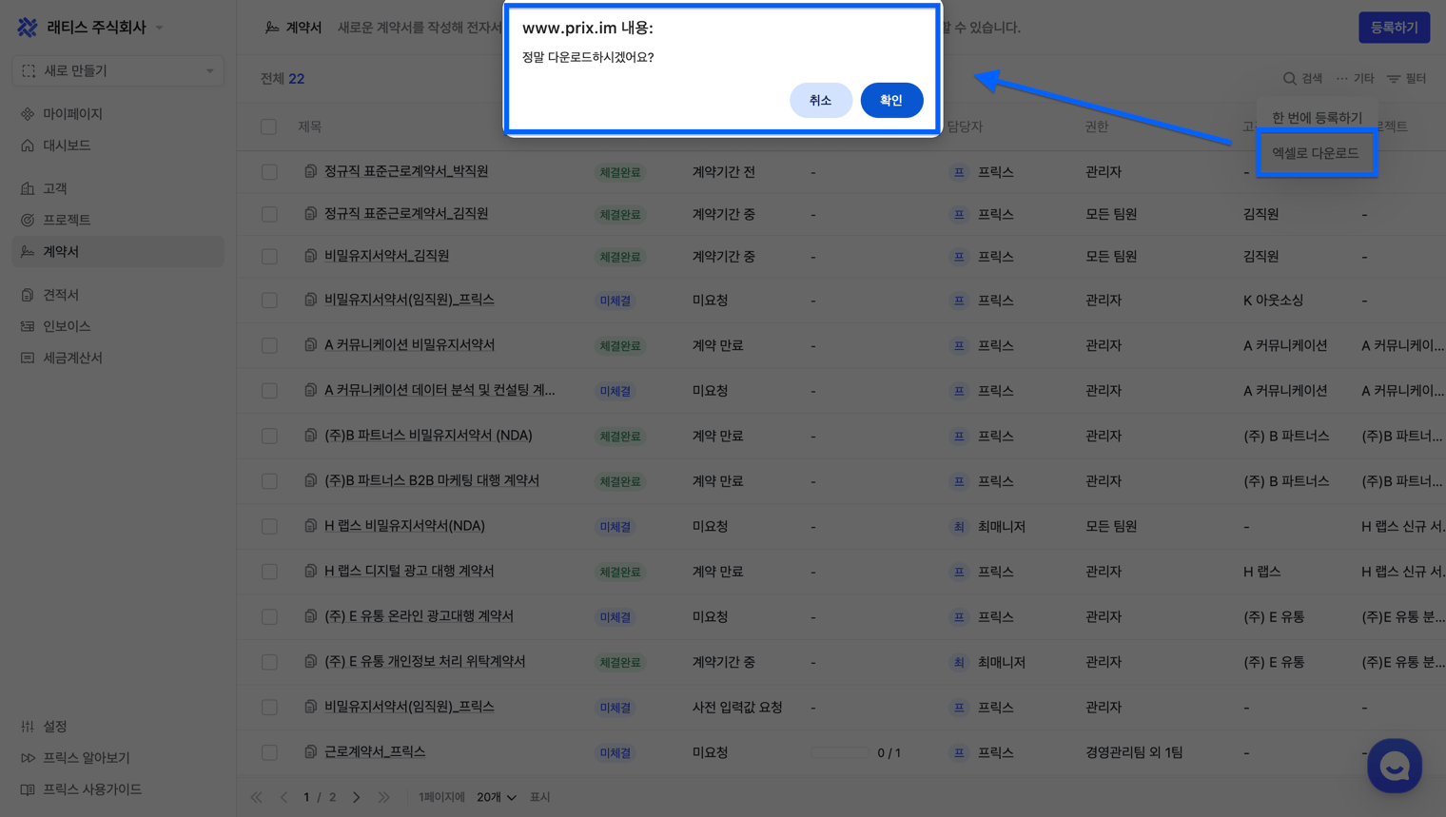Open the chat support bubble
Screen dimensions: 1446x817
(1395, 766)
